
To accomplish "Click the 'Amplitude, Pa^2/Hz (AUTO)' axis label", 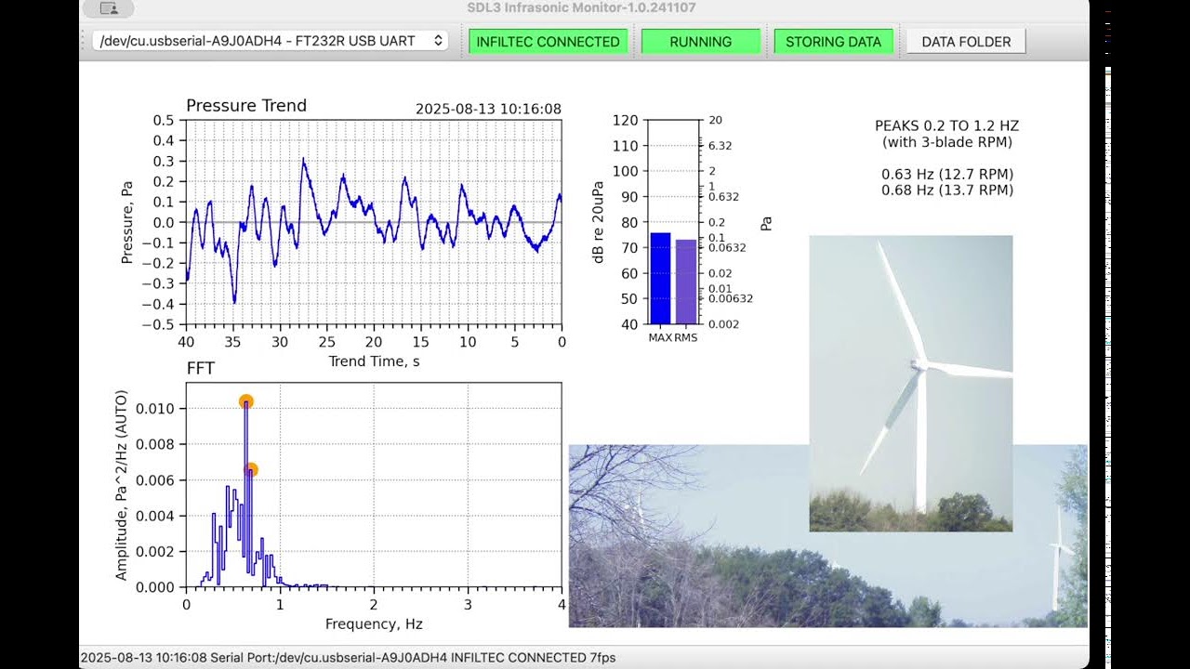I will click(x=121, y=485).
